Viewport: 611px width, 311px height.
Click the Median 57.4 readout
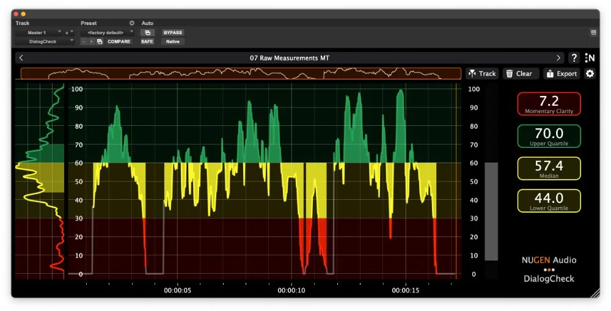[x=549, y=169]
